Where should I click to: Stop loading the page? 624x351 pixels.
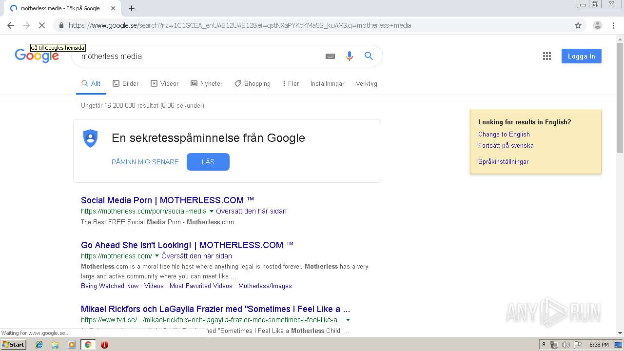click(x=42, y=25)
